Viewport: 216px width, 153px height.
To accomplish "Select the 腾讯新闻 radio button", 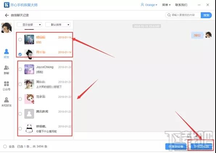I will (20, 114).
